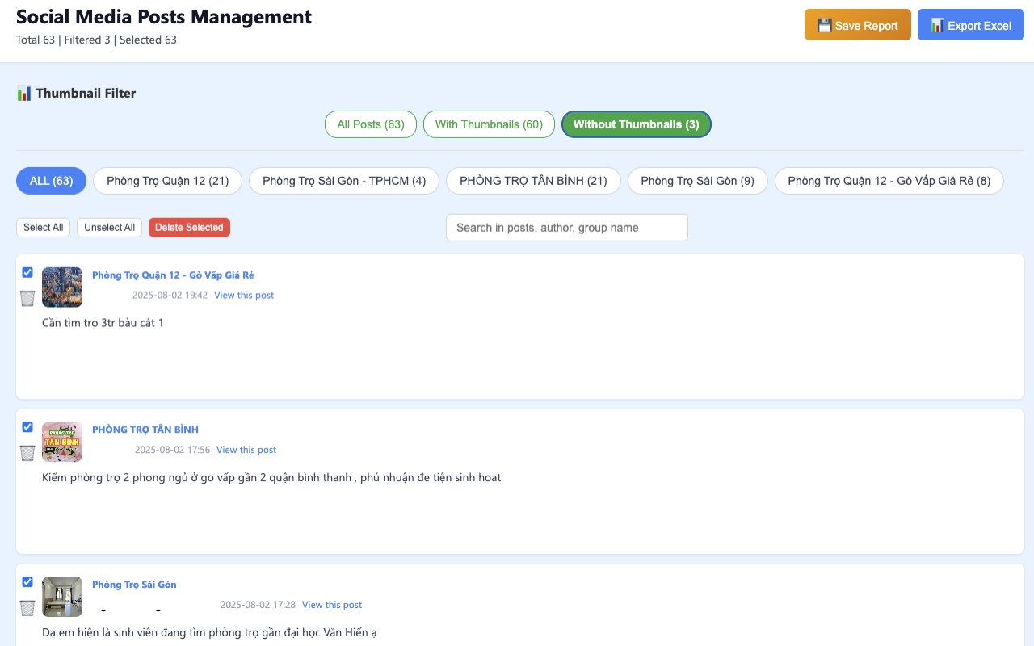
Task: Deselect the Phòng Trọ Sài Gòn post checkbox
Action: point(27,581)
